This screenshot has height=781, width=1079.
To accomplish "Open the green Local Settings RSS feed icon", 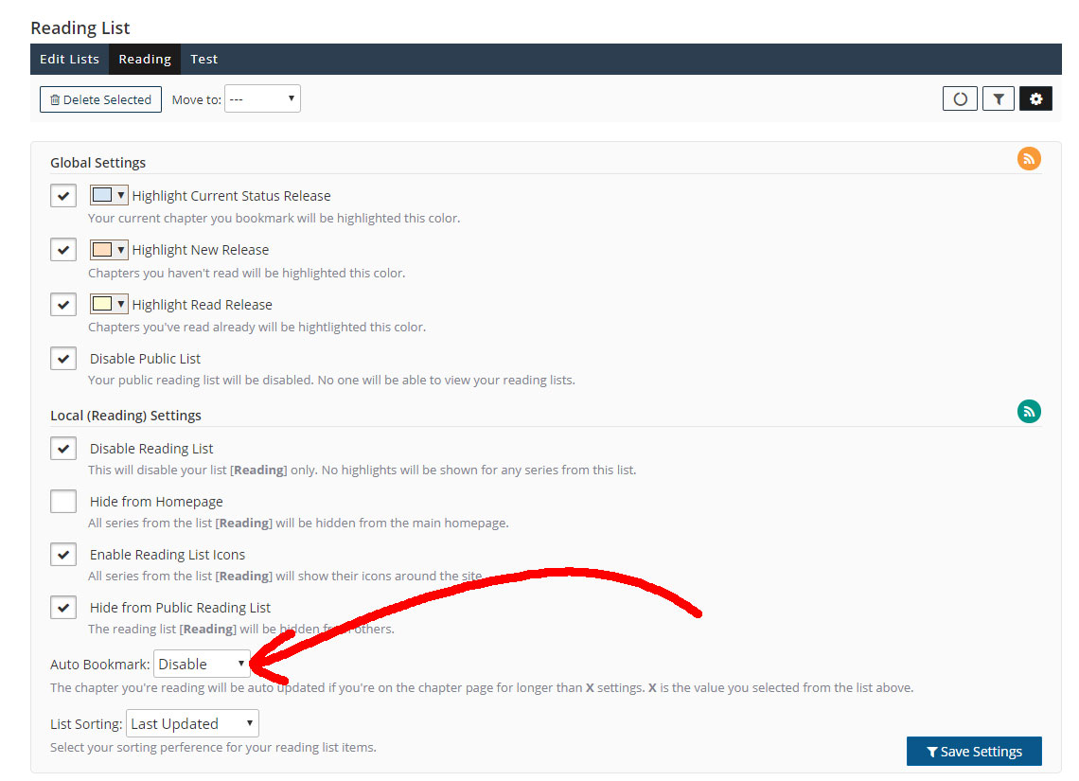I will (x=1029, y=412).
